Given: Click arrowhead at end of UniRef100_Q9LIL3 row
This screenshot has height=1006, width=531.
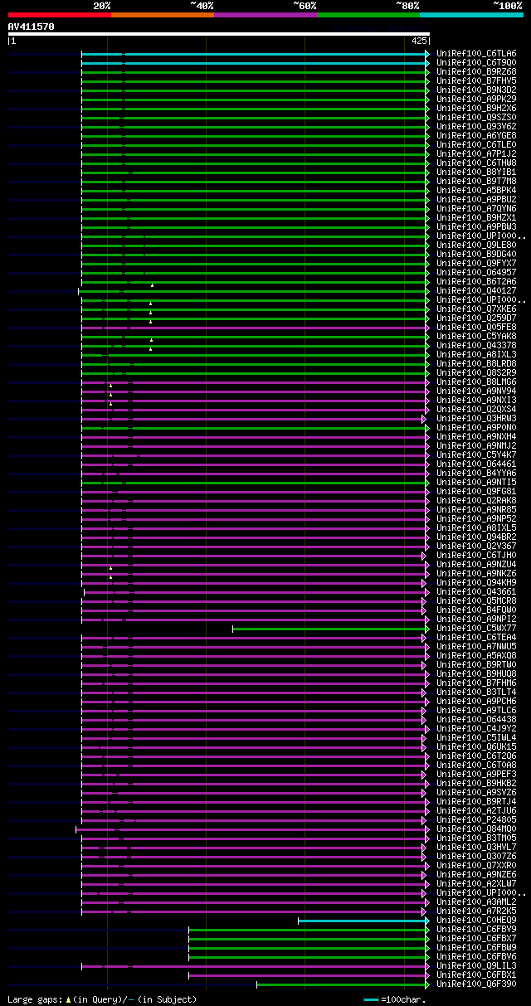Looking at the screenshot, I should pyautogui.click(x=427, y=966).
